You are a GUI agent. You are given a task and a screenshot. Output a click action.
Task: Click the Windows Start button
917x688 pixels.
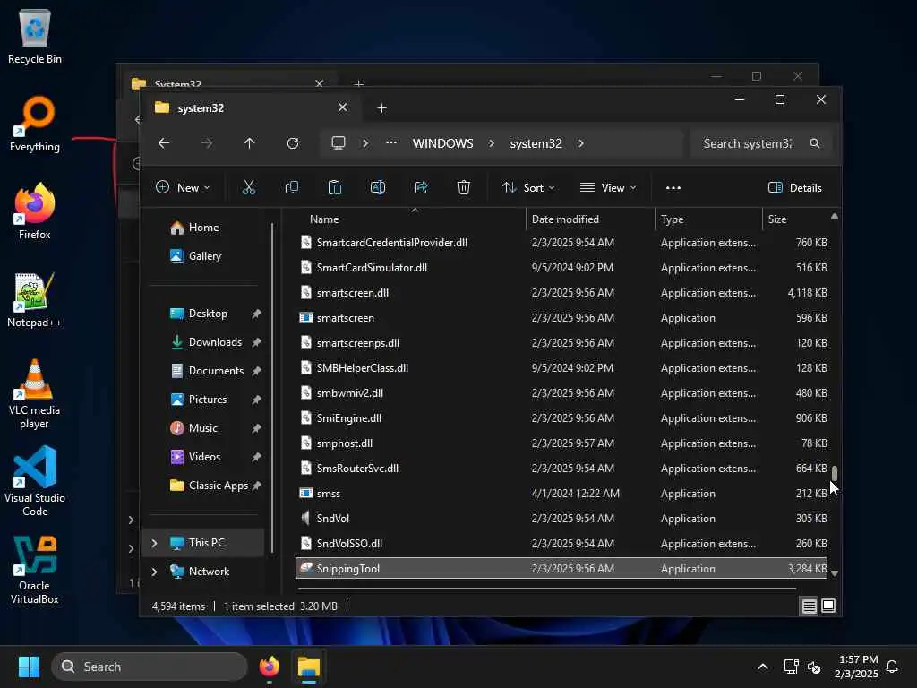tap(29, 666)
